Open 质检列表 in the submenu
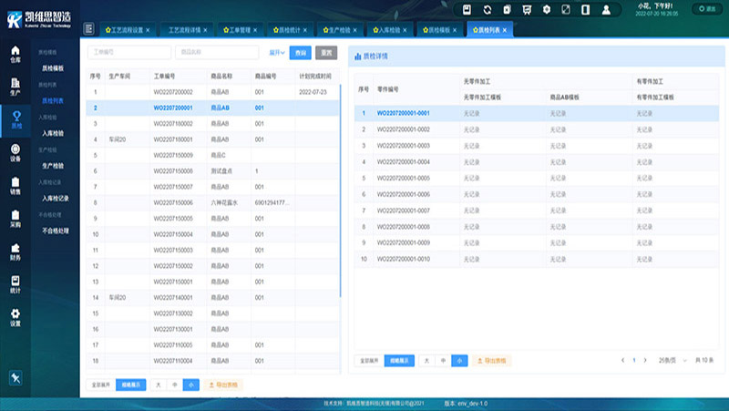Image resolution: width=729 pixels, height=411 pixels. (x=53, y=101)
